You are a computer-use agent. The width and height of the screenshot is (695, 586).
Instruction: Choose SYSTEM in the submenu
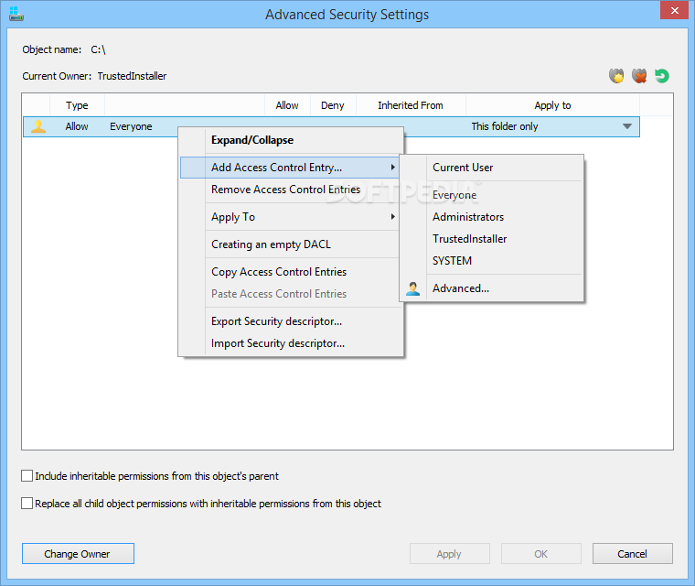[492, 261]
